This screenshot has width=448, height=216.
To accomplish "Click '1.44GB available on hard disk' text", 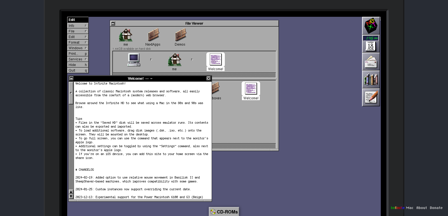I will click(132, 49).
